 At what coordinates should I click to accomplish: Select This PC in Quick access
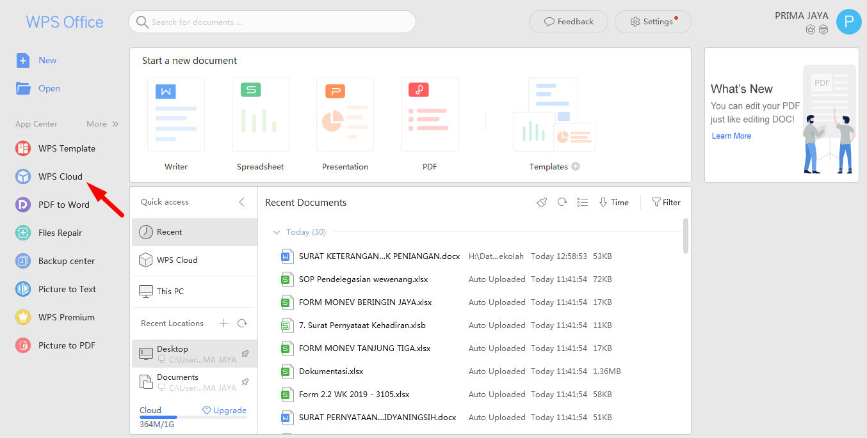pos(195,291)
